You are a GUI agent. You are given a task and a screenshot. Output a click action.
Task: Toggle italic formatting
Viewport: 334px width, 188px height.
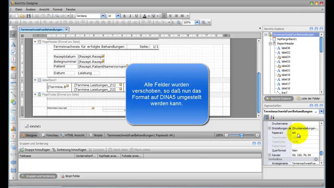pyautogui.click(x=130, y=16)
